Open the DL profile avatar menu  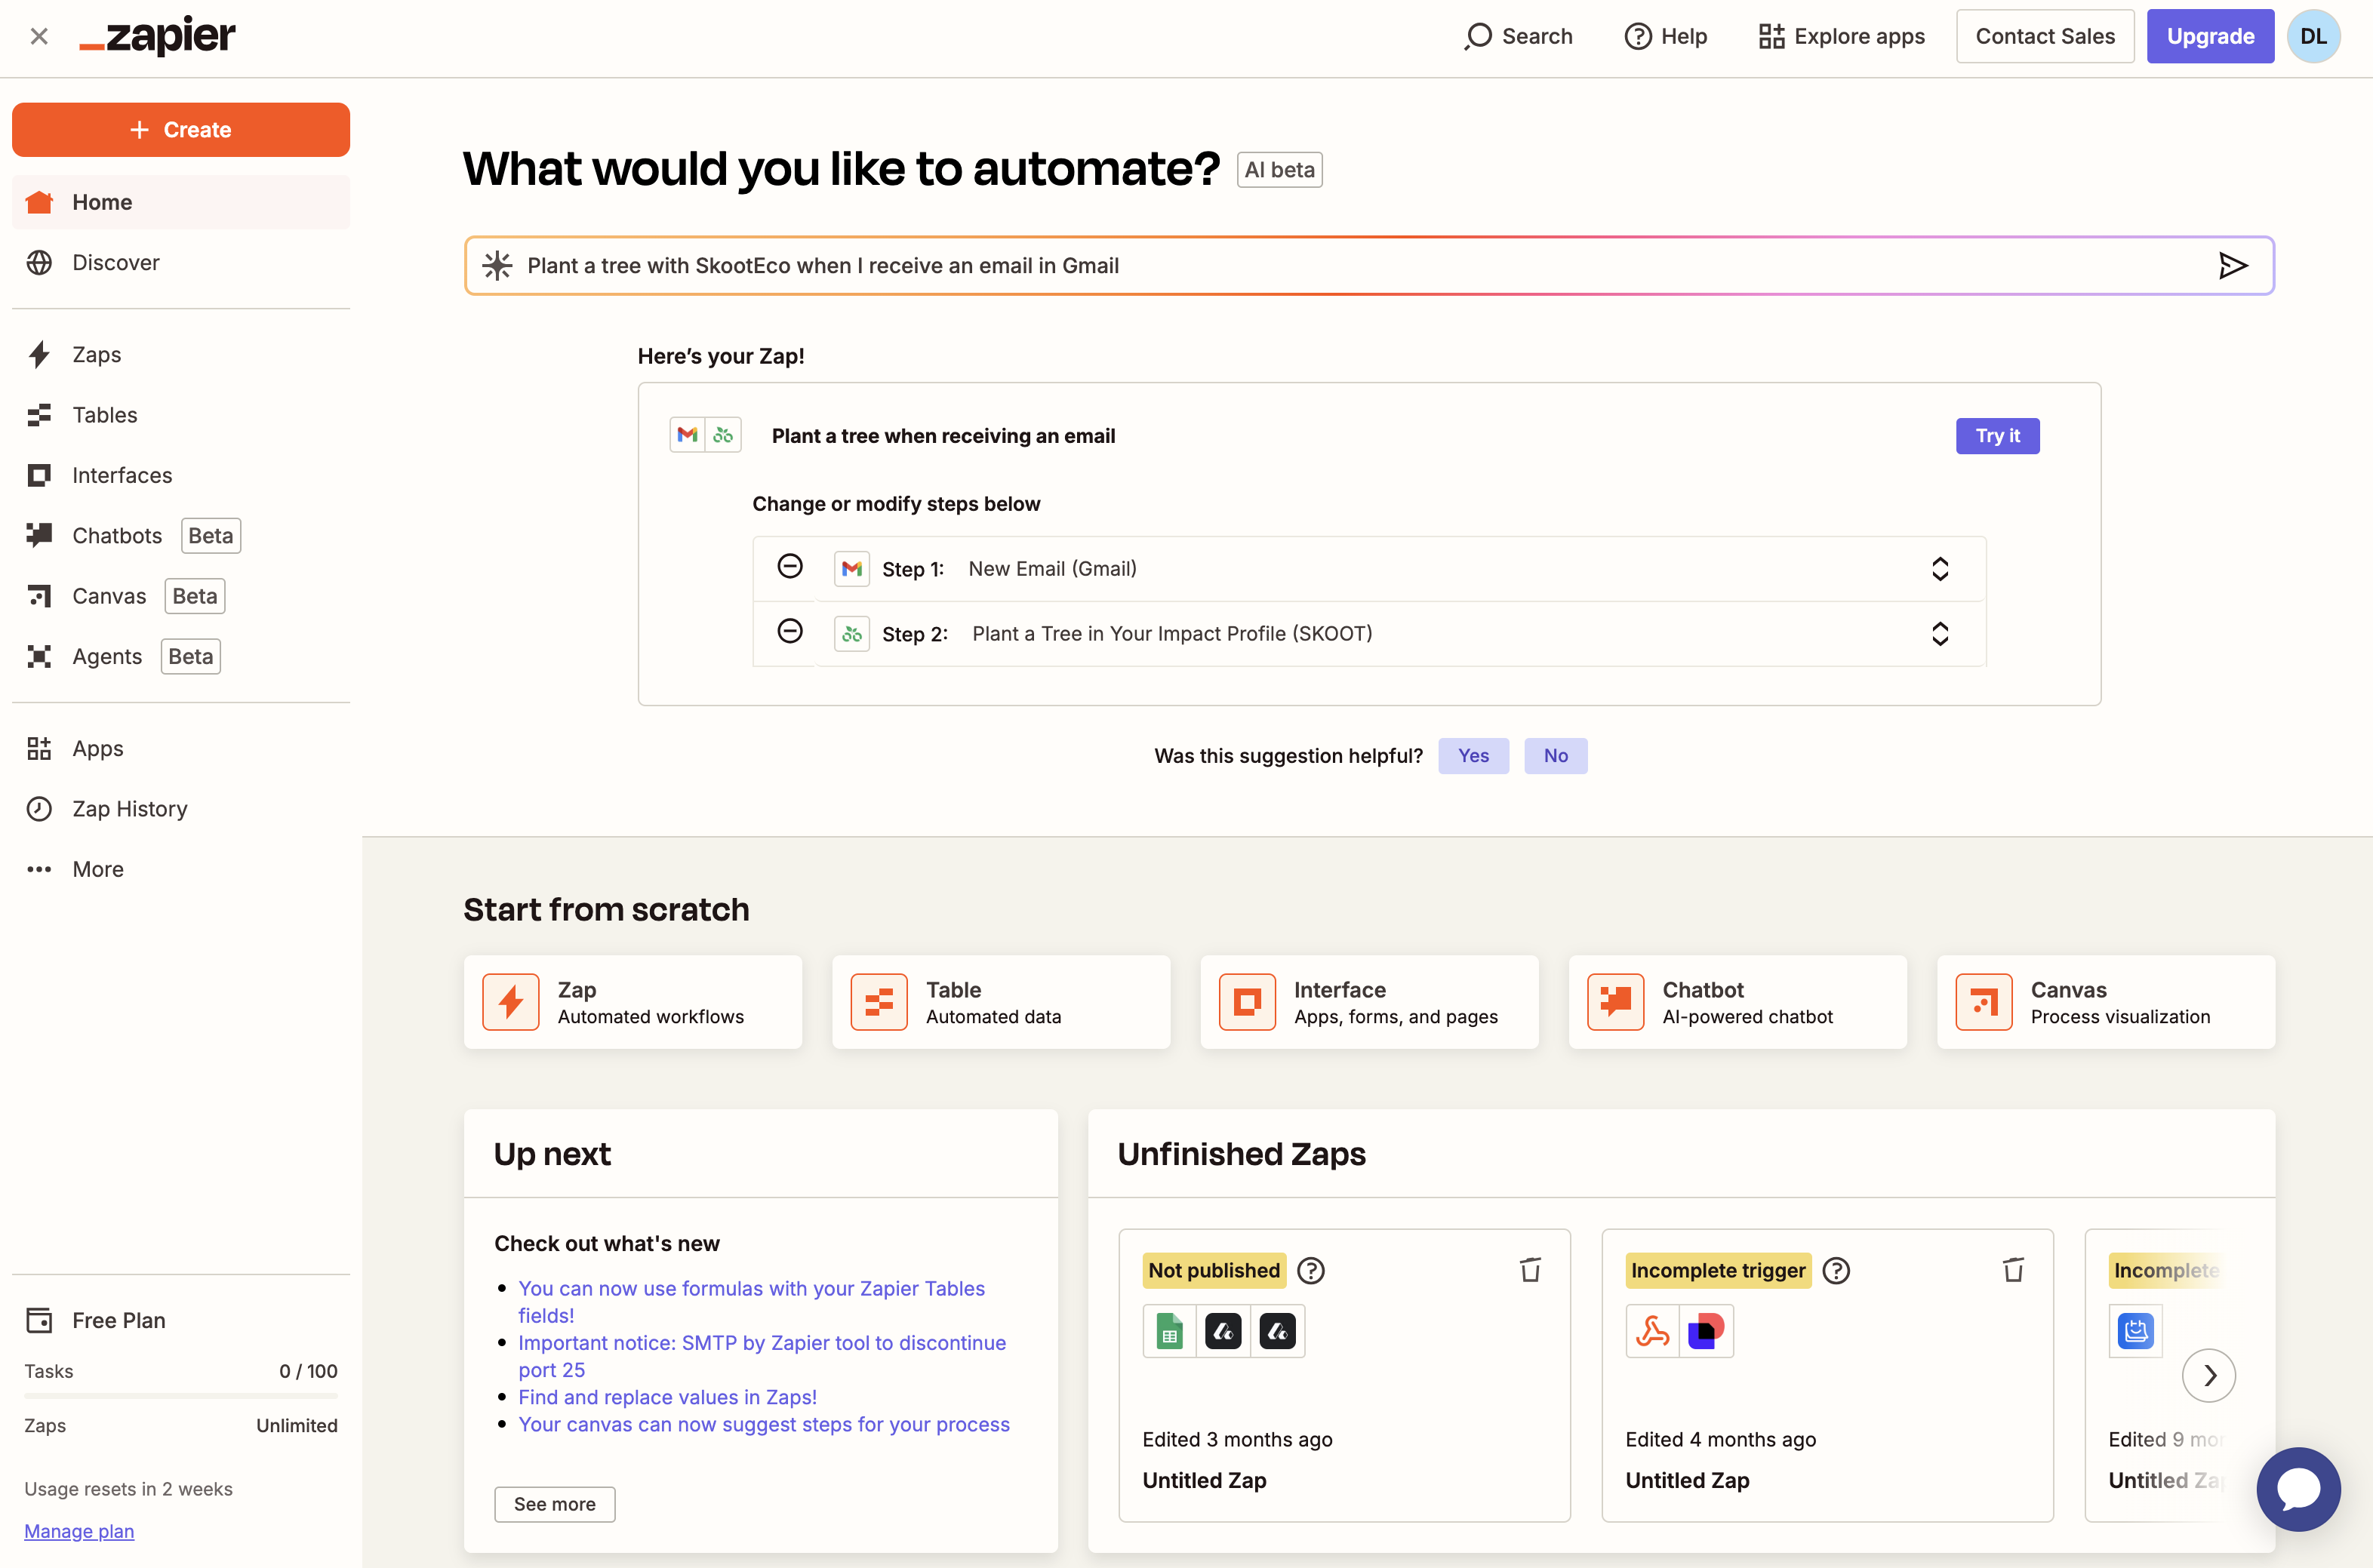[x=2313, y=37]
